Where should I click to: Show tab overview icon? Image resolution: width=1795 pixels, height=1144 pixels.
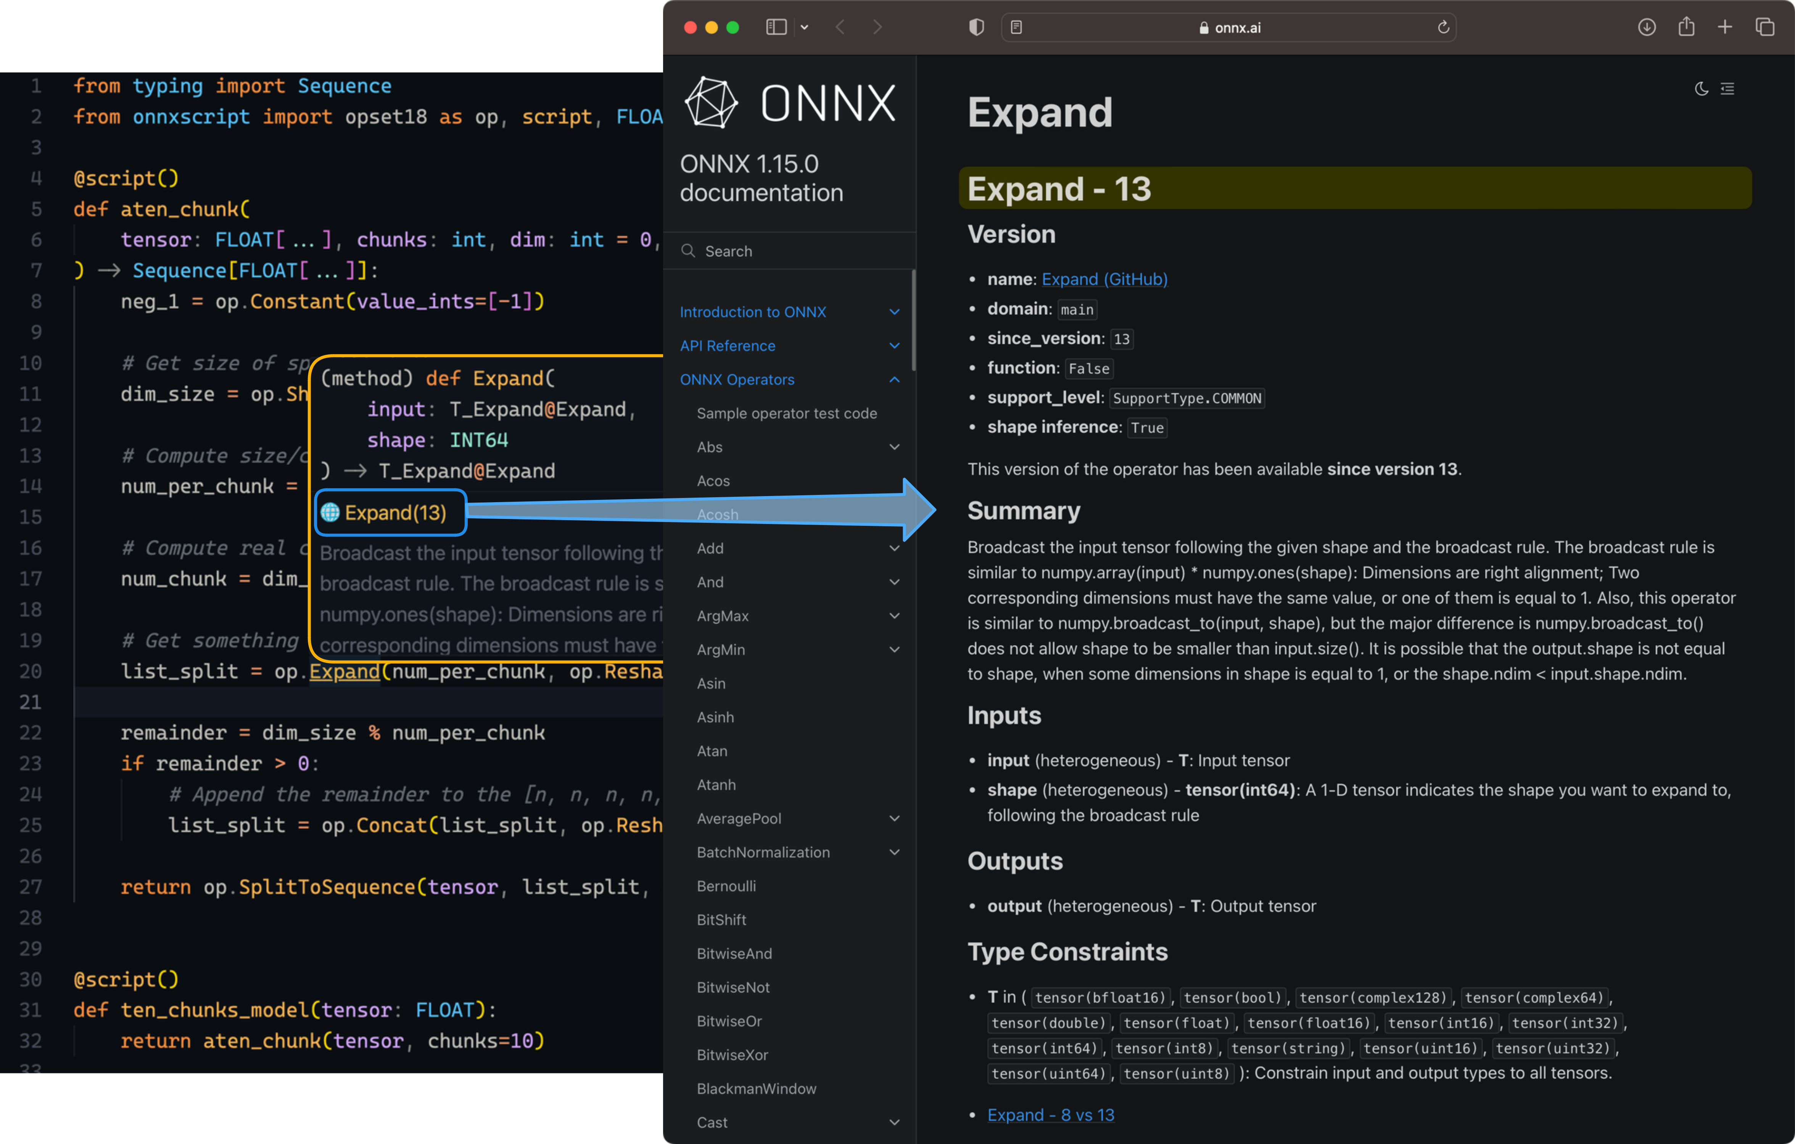1764,27
